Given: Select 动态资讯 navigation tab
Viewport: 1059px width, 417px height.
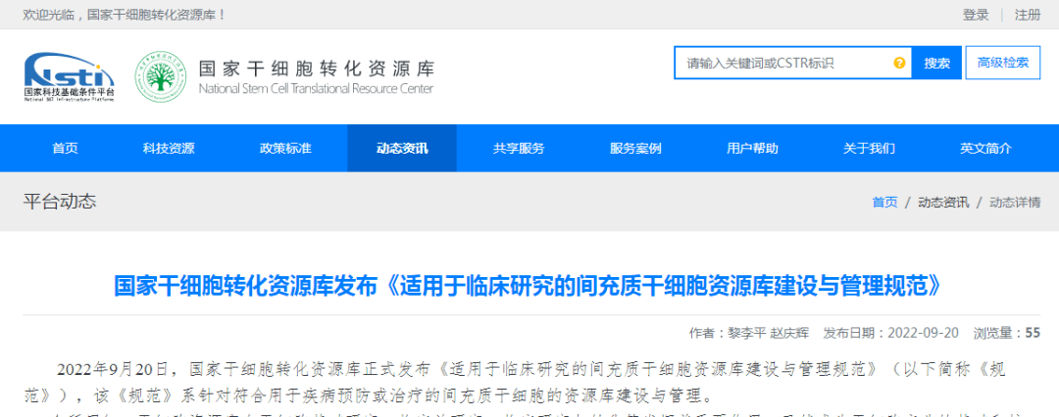Looking at the screenshot, I should [402, 148].
